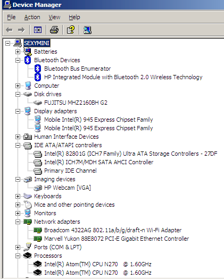Screen dimensions: 224x279
Task: Select first Intel Atom CPU N270 entry
Action: point(98,264)
